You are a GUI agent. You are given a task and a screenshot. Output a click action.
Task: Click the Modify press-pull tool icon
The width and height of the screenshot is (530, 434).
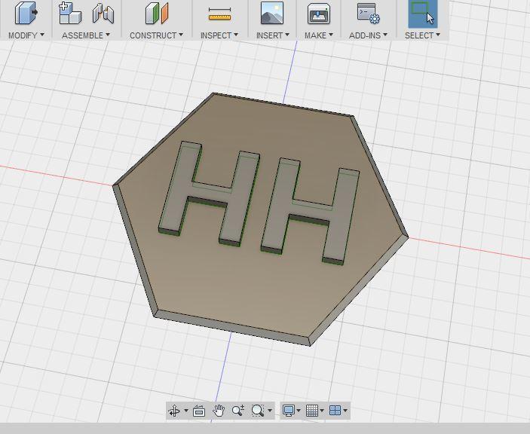[x=26, y=14]
